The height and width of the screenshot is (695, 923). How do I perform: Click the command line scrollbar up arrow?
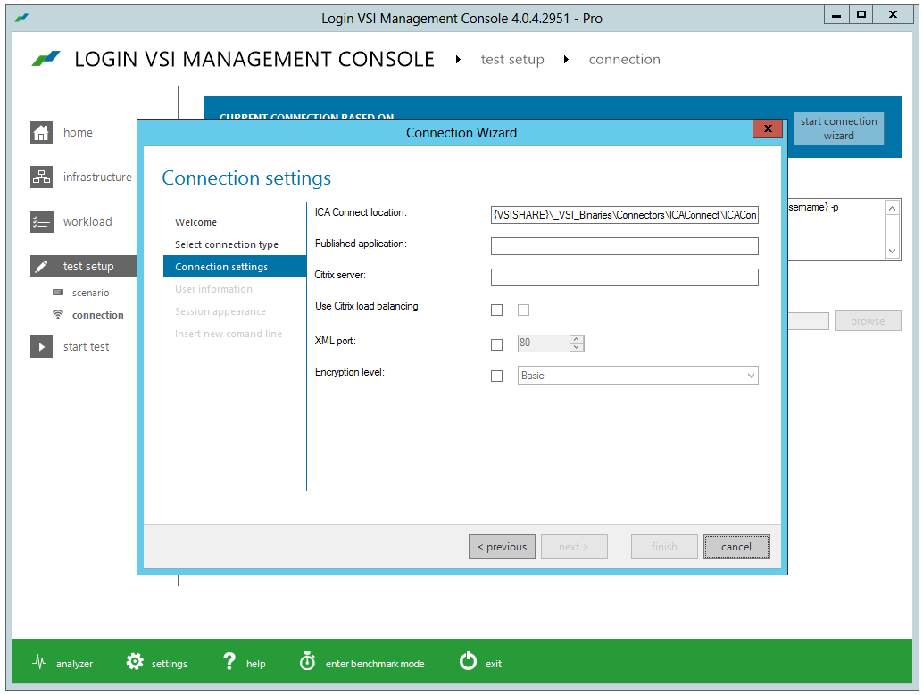(x=893, y=209)
